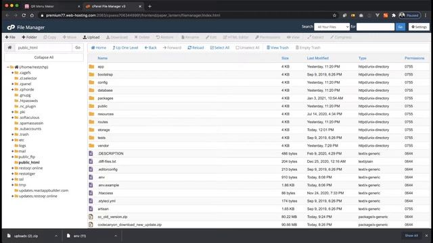Open the Settings button
Screen dimensions: 433x243
419,27
